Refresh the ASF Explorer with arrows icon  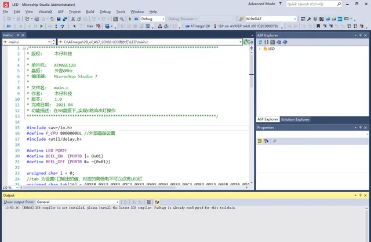pos(260,42)
